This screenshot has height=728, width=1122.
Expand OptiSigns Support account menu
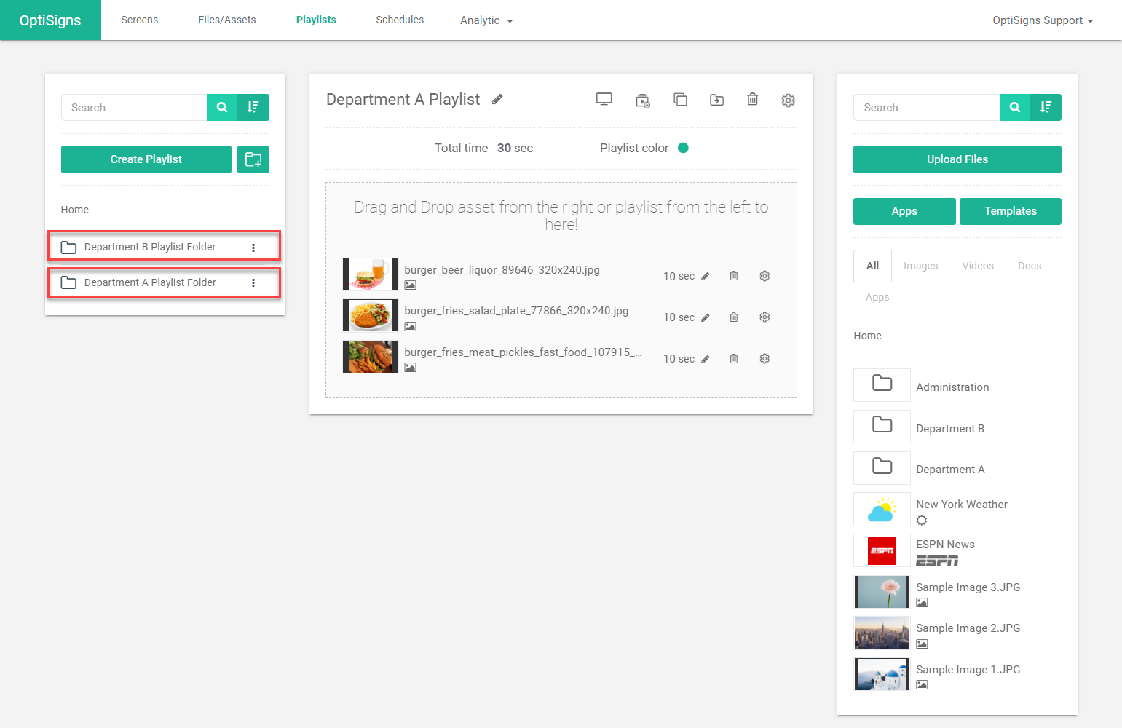coord(1043,20)
